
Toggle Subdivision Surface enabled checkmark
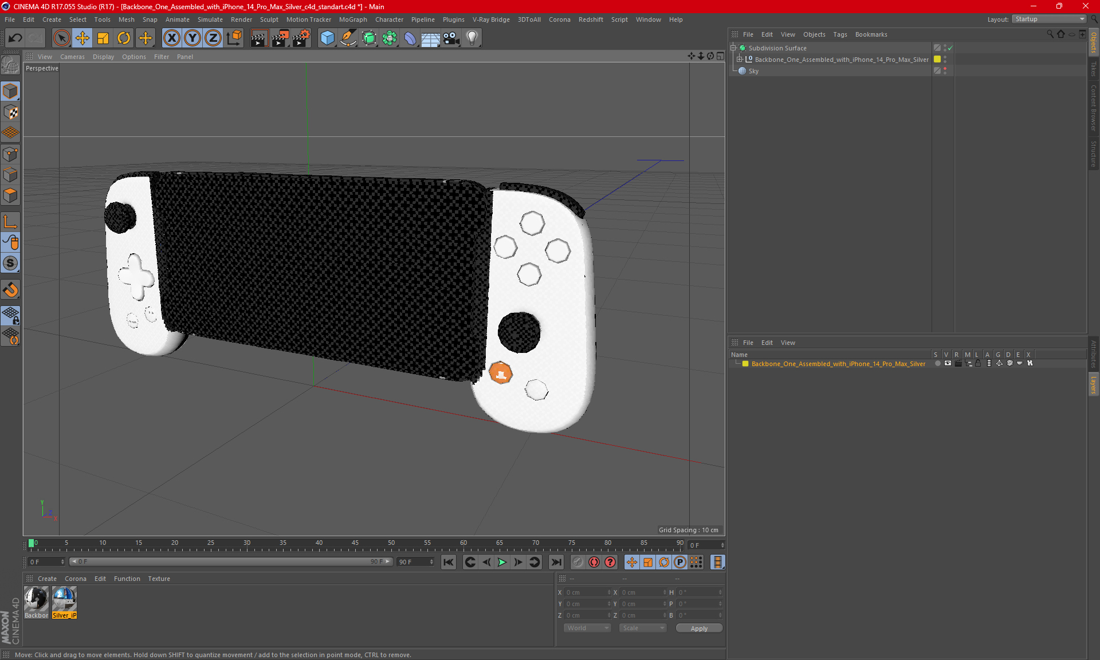coord(950,48)
